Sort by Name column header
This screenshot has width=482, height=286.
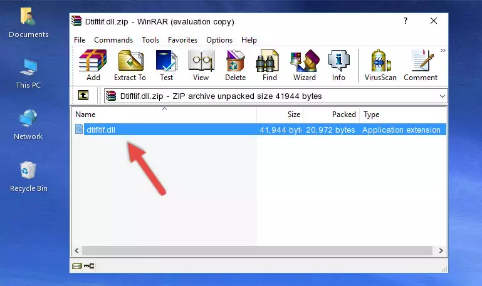164,115
